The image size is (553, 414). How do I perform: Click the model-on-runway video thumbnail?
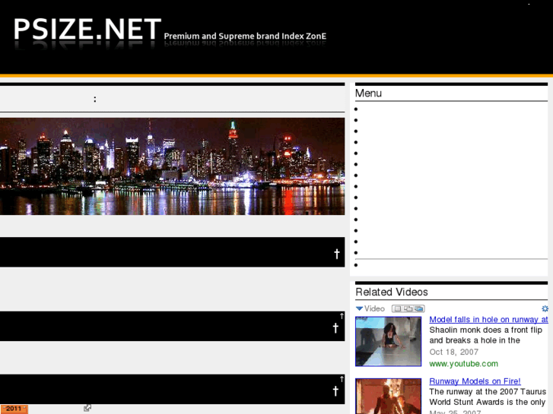(x=388, y=341)
